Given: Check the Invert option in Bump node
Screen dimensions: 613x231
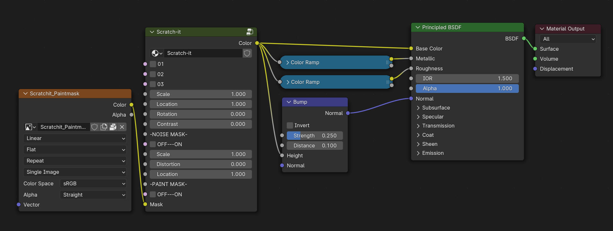Looking at the screenshot, I should 290,126.
